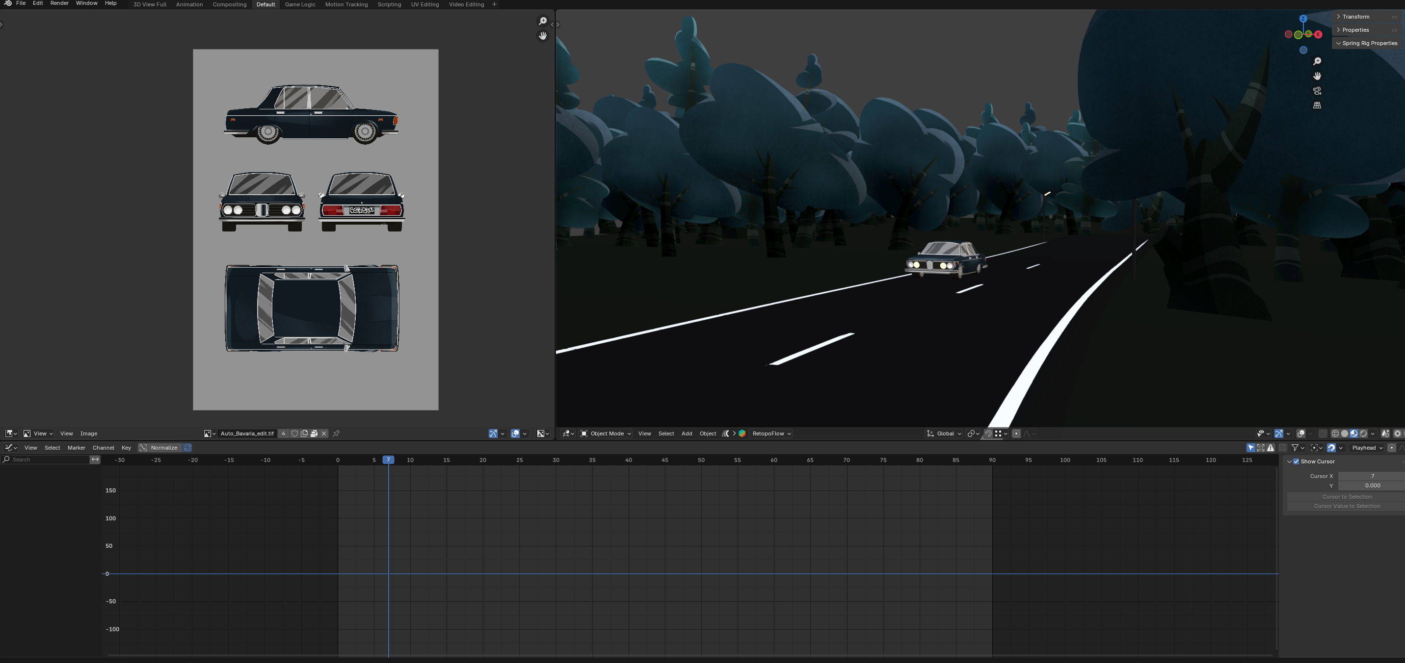The height and width of the screenshot is (663, 1405).
Task: Switch to orthographic grid view icon
Action: pos(1317,105)
